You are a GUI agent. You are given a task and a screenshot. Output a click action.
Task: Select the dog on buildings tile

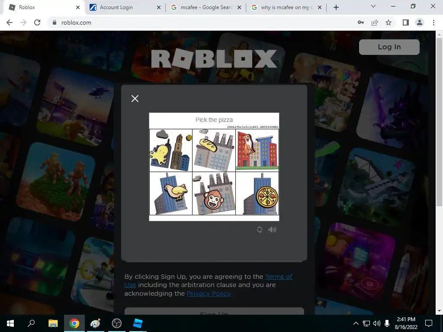257,150
